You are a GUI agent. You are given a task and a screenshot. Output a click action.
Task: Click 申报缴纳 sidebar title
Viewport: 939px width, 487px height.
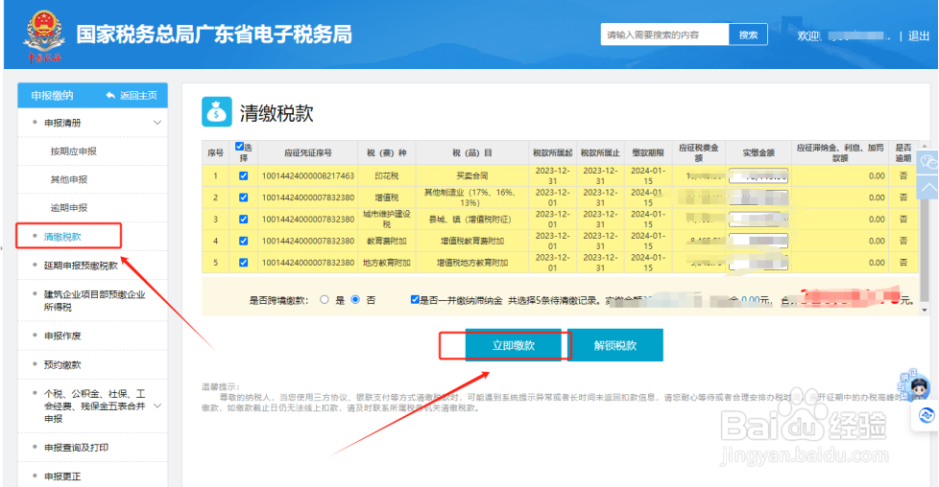[x=52, y=95]
